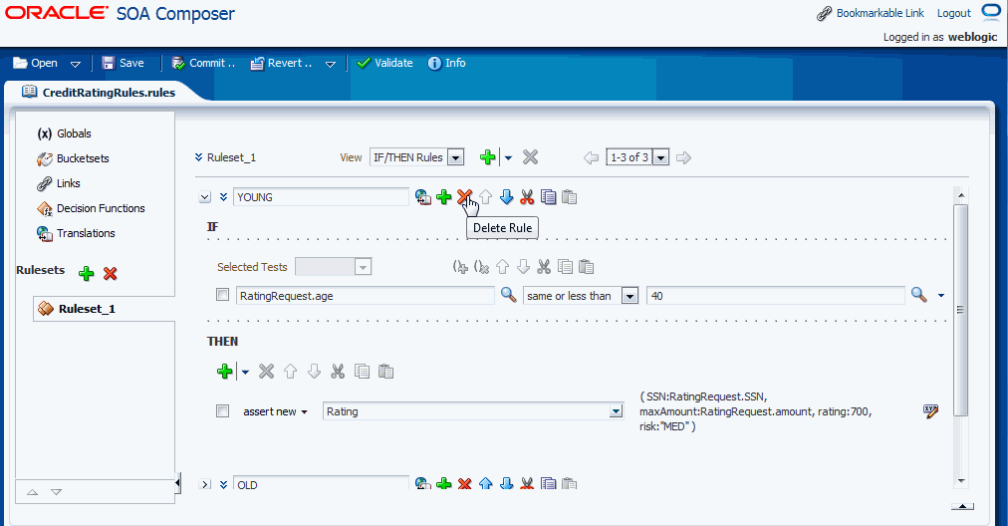
Task: Expand the OLD rule
Action: point(205,484)
